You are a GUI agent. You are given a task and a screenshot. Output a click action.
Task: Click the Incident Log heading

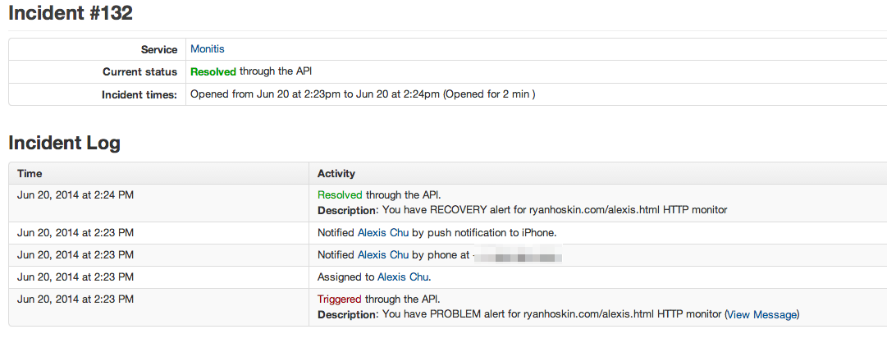point(64,143)
